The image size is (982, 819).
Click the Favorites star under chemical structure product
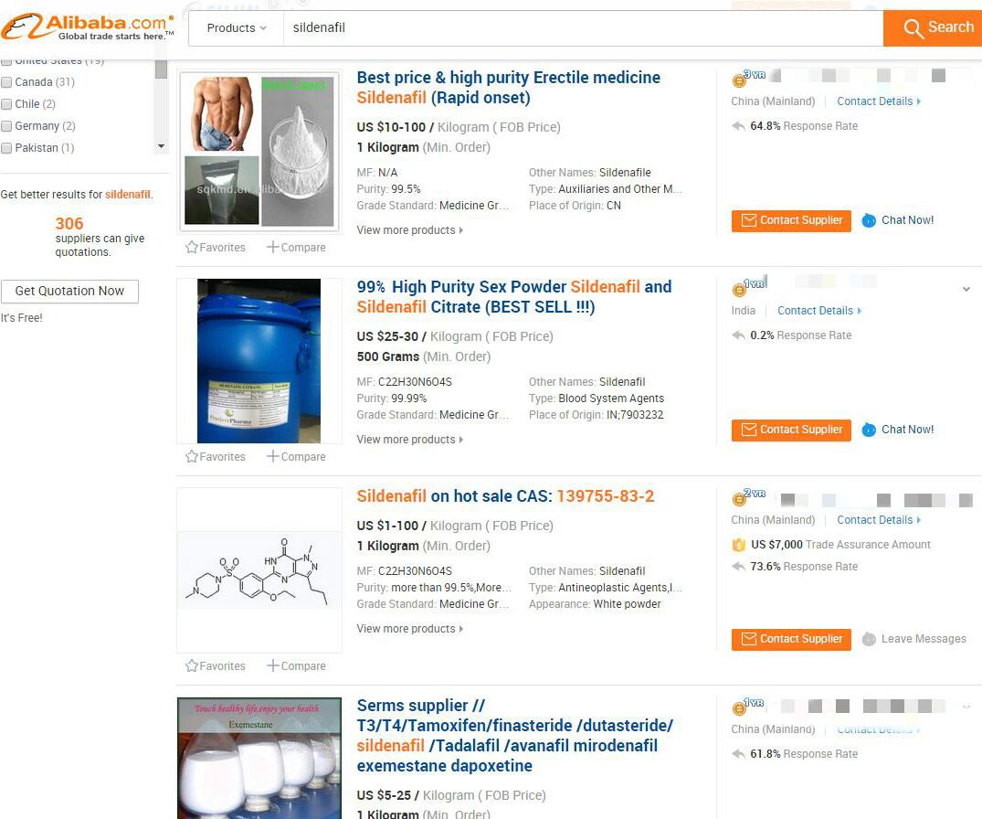coord(192,665)
